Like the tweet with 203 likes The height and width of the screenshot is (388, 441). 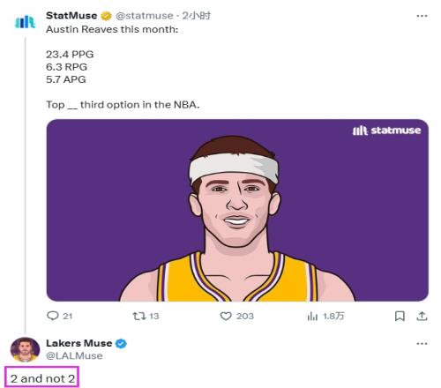click(226, 316)
